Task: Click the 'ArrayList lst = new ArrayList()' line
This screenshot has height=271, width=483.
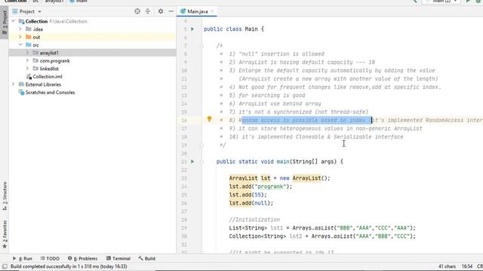Action: pyautogui.click(x=279, y=178)
